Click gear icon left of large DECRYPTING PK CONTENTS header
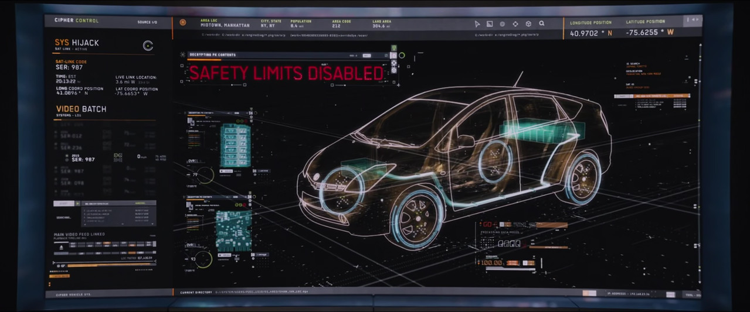The image size is (750, 312). pyautogui.click(x=182, y=54)
